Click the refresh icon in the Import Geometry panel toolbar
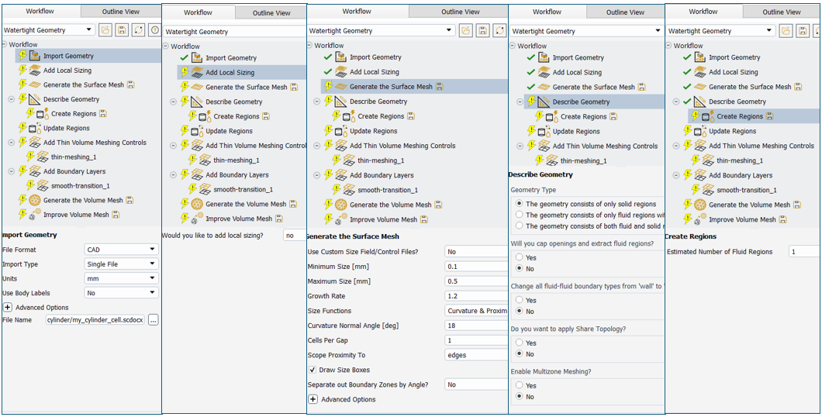This screenshot has width=822, height=417. pos(139,30)
